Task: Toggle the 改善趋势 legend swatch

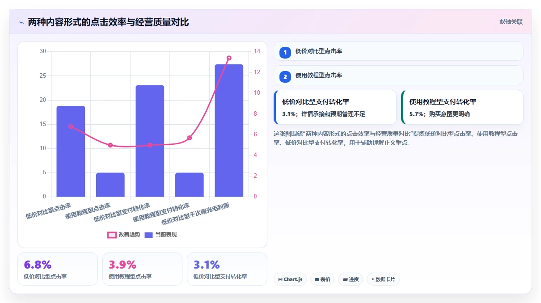Action: (x=112, y=235)
